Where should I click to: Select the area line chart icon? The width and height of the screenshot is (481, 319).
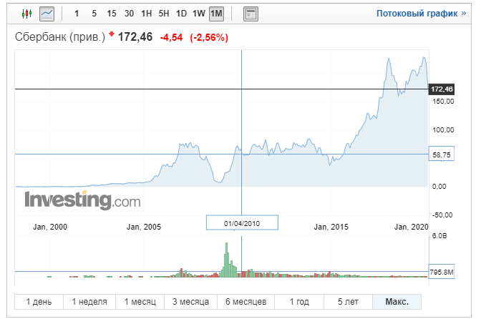coord(47,14)
